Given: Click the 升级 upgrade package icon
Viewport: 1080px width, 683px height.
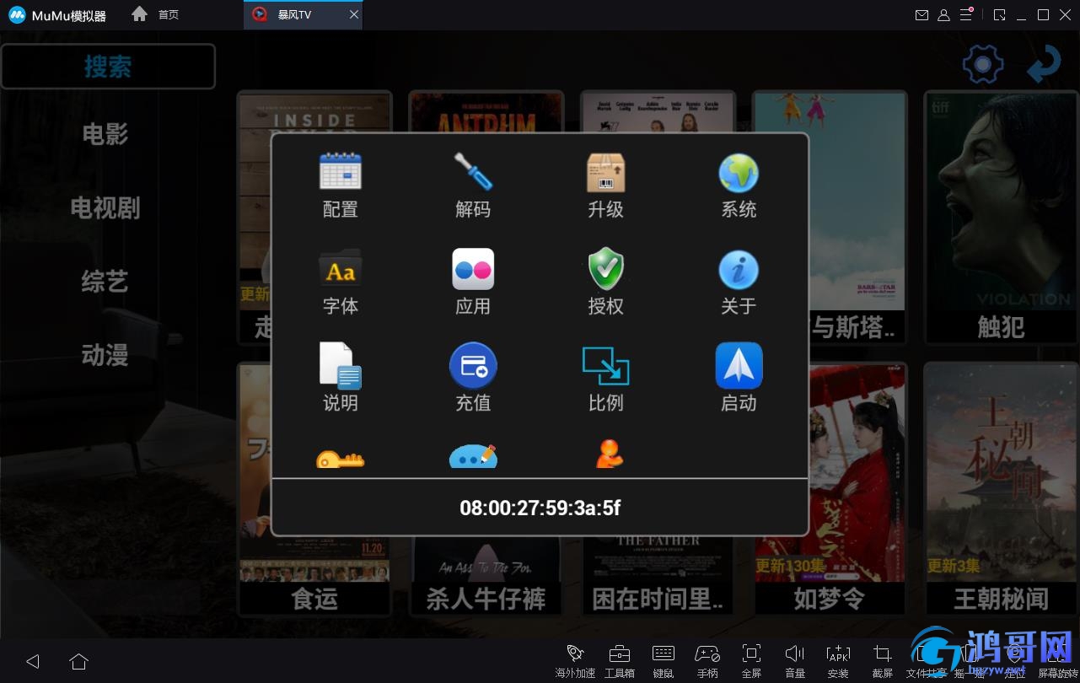Looking at the screenshot, I should coord(605,171).
